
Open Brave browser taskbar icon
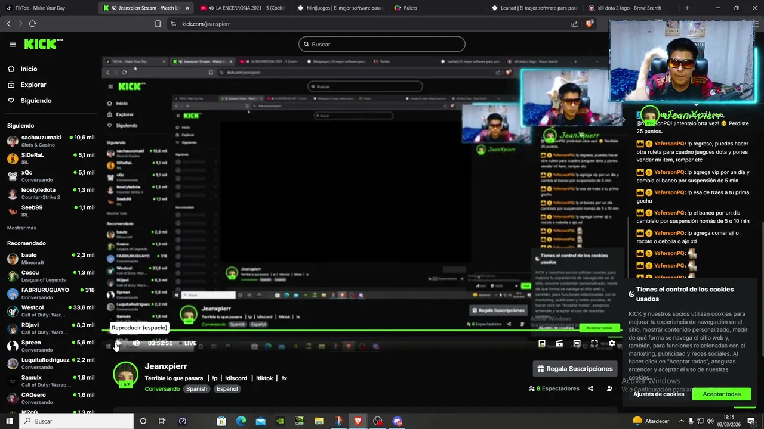(x=358, y=421)
